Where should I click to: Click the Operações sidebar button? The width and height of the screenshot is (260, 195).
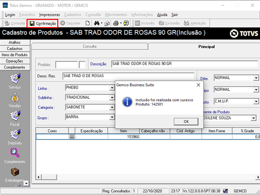pyautogui.click(x=15, y=61)
